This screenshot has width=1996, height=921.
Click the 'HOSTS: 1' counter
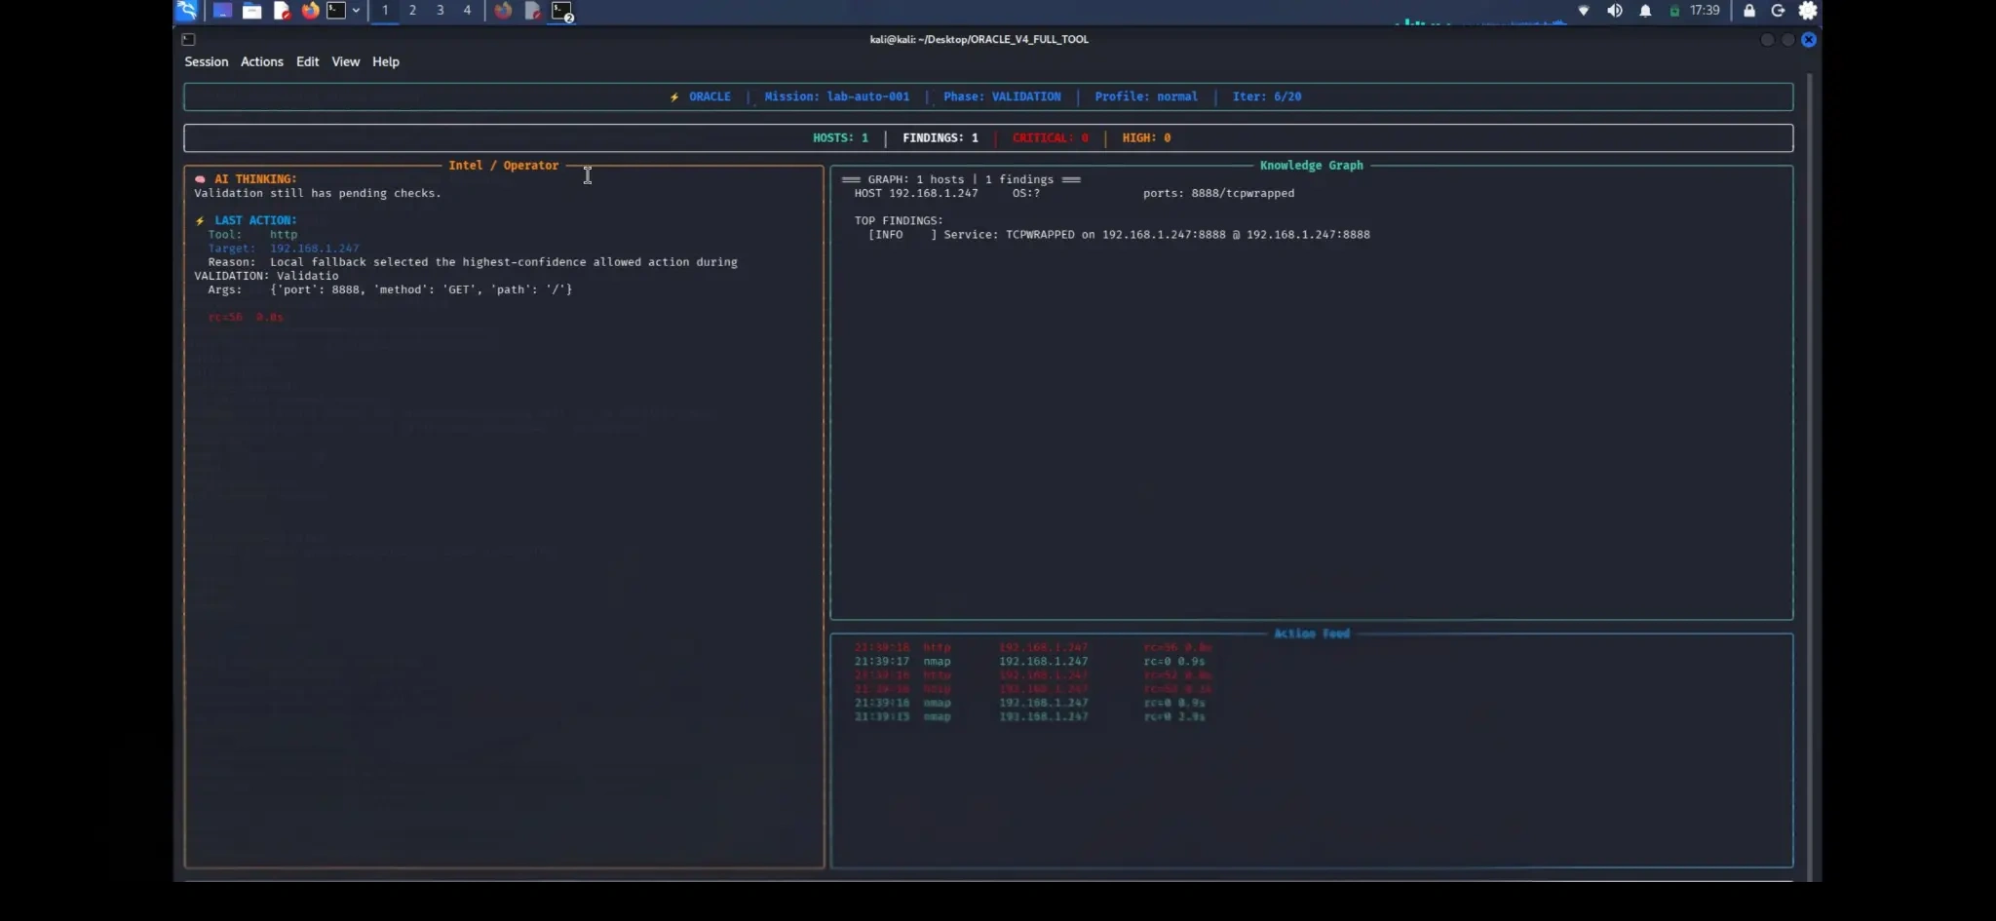840,137
